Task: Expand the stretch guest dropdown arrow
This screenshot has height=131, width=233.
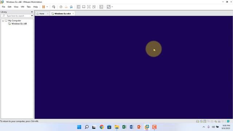Action: pyautogui.click(x=112, y=7)
